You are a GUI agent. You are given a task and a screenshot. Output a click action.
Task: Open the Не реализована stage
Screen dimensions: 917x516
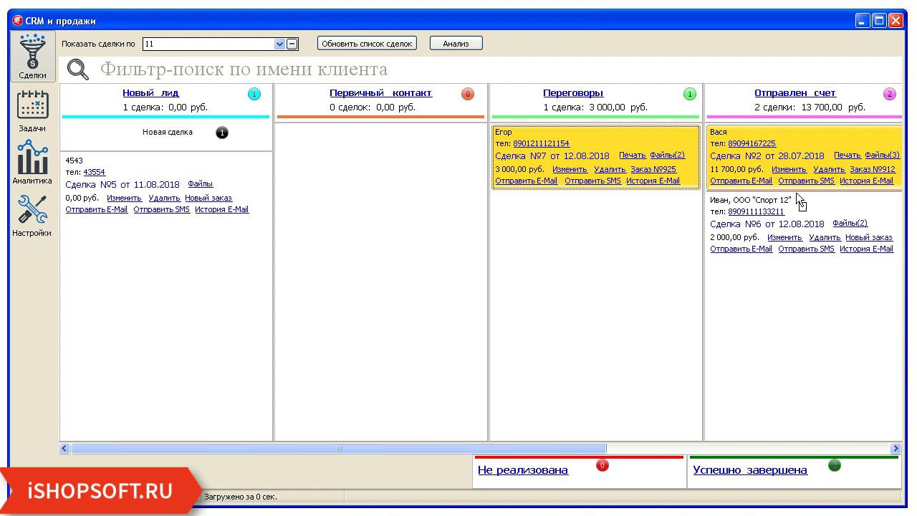point(523,471)
